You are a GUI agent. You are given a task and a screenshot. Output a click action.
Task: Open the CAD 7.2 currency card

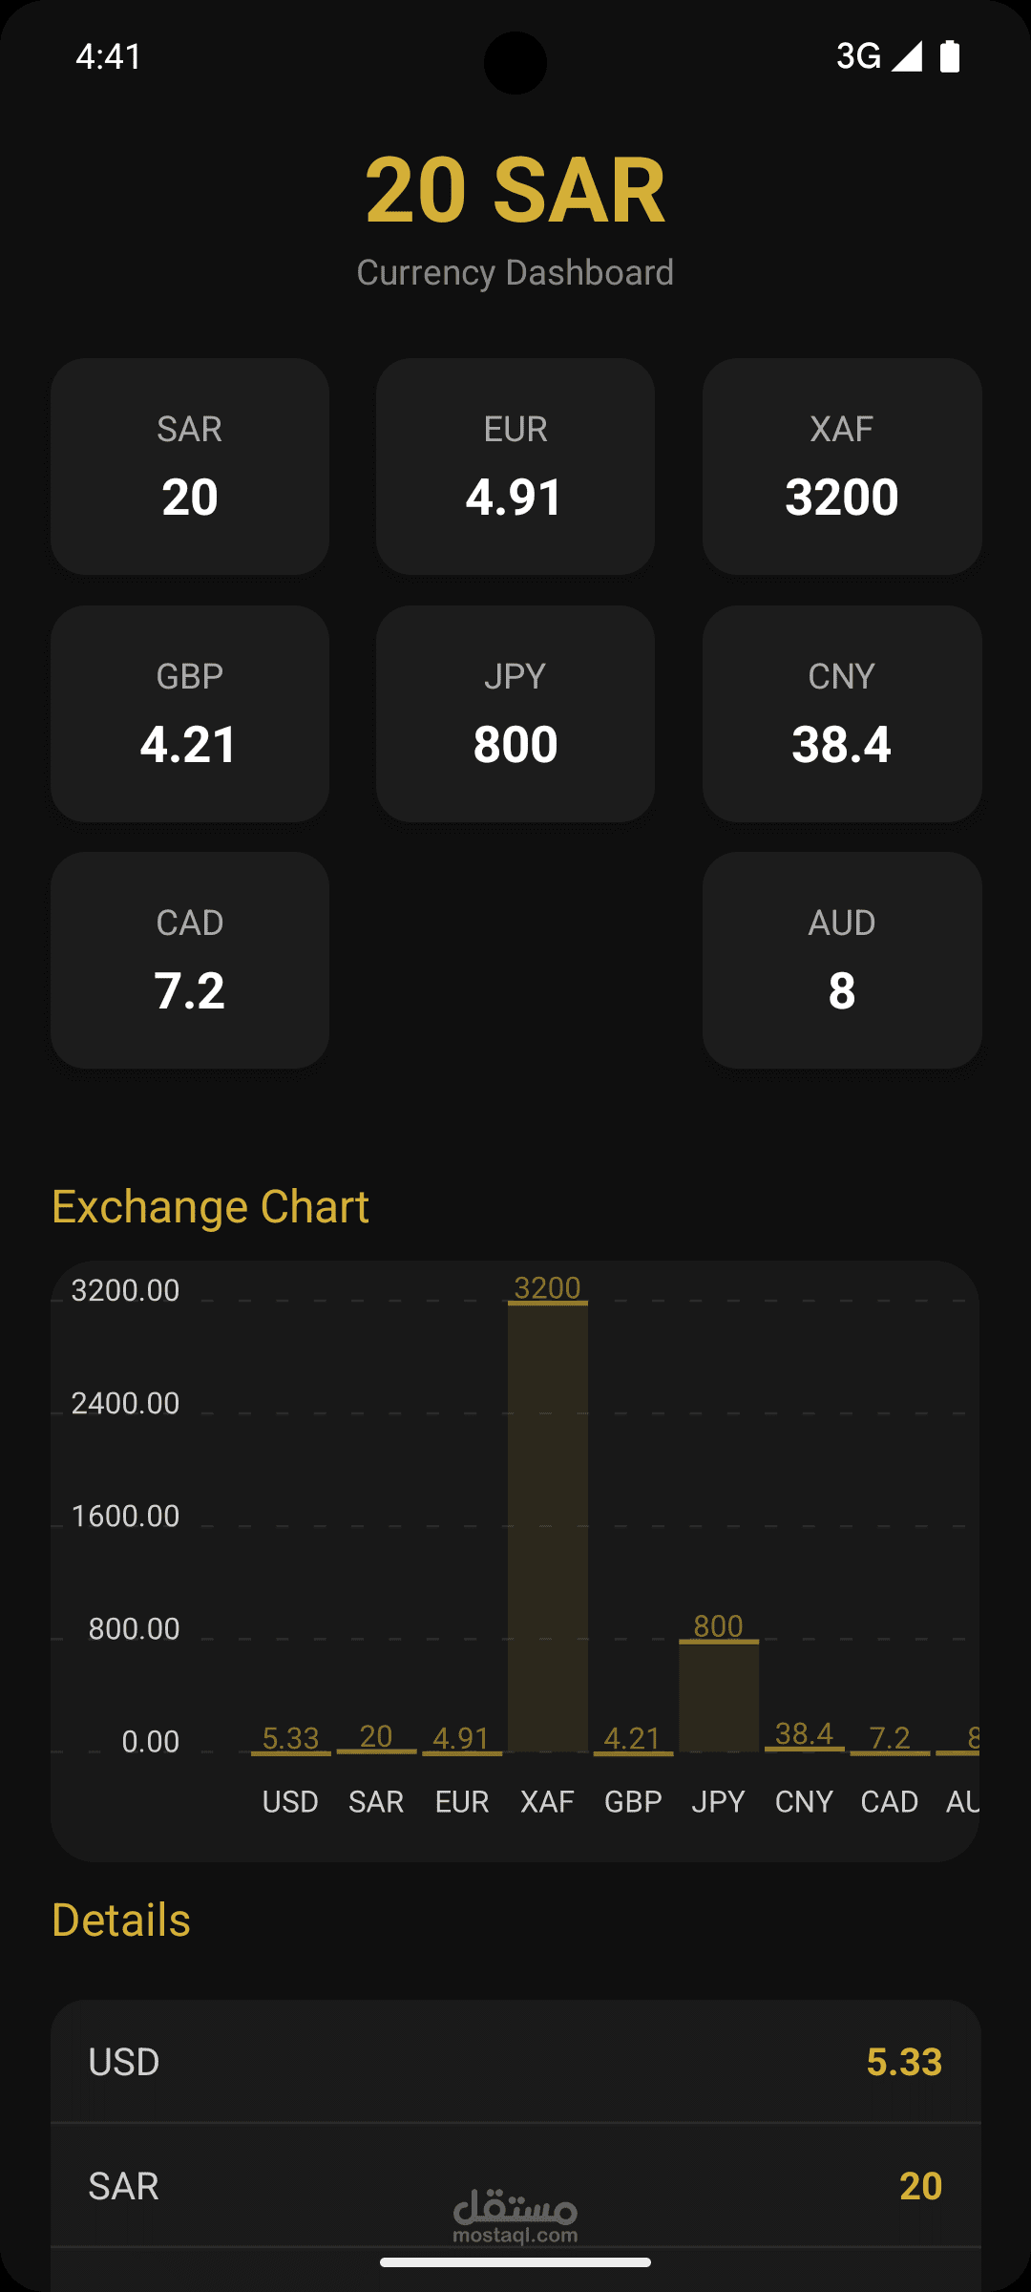pyautogui.click(x=190, y=960)
